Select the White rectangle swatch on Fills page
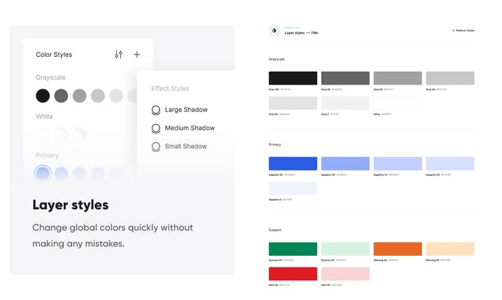 (398, 103)
